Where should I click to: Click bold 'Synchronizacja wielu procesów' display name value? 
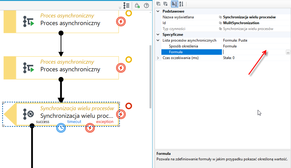click(x=249, y=17)
